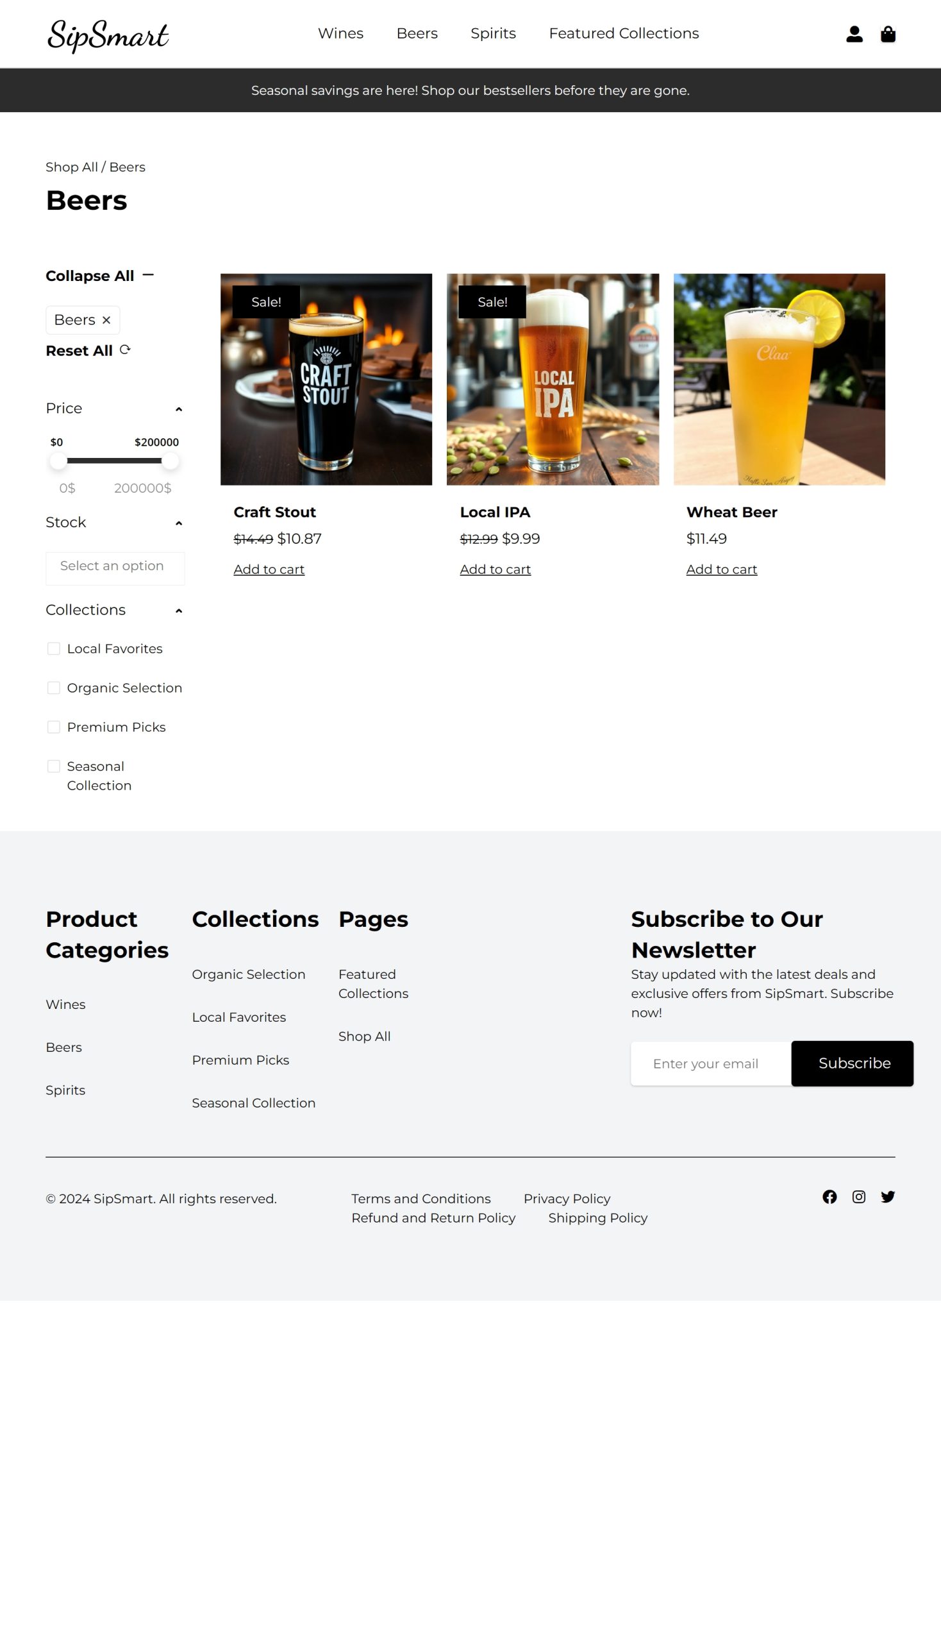Visit the SipSmart Facebook page icon

pos(829,1196)
